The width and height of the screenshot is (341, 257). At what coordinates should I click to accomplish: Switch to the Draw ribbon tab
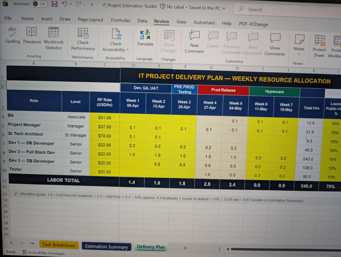[65, 19]
